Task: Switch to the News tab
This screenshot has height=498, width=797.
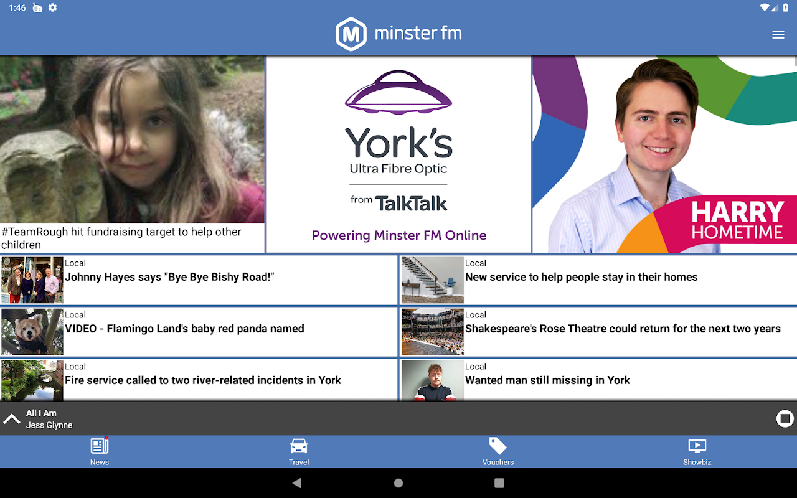Action: (x=100, y=451)
